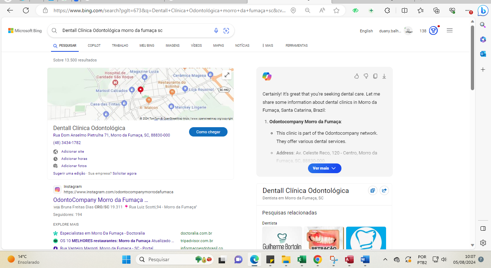This screenshot has width=491, height=268.
Task: Download the Copilot response
Action: (384, 76)
